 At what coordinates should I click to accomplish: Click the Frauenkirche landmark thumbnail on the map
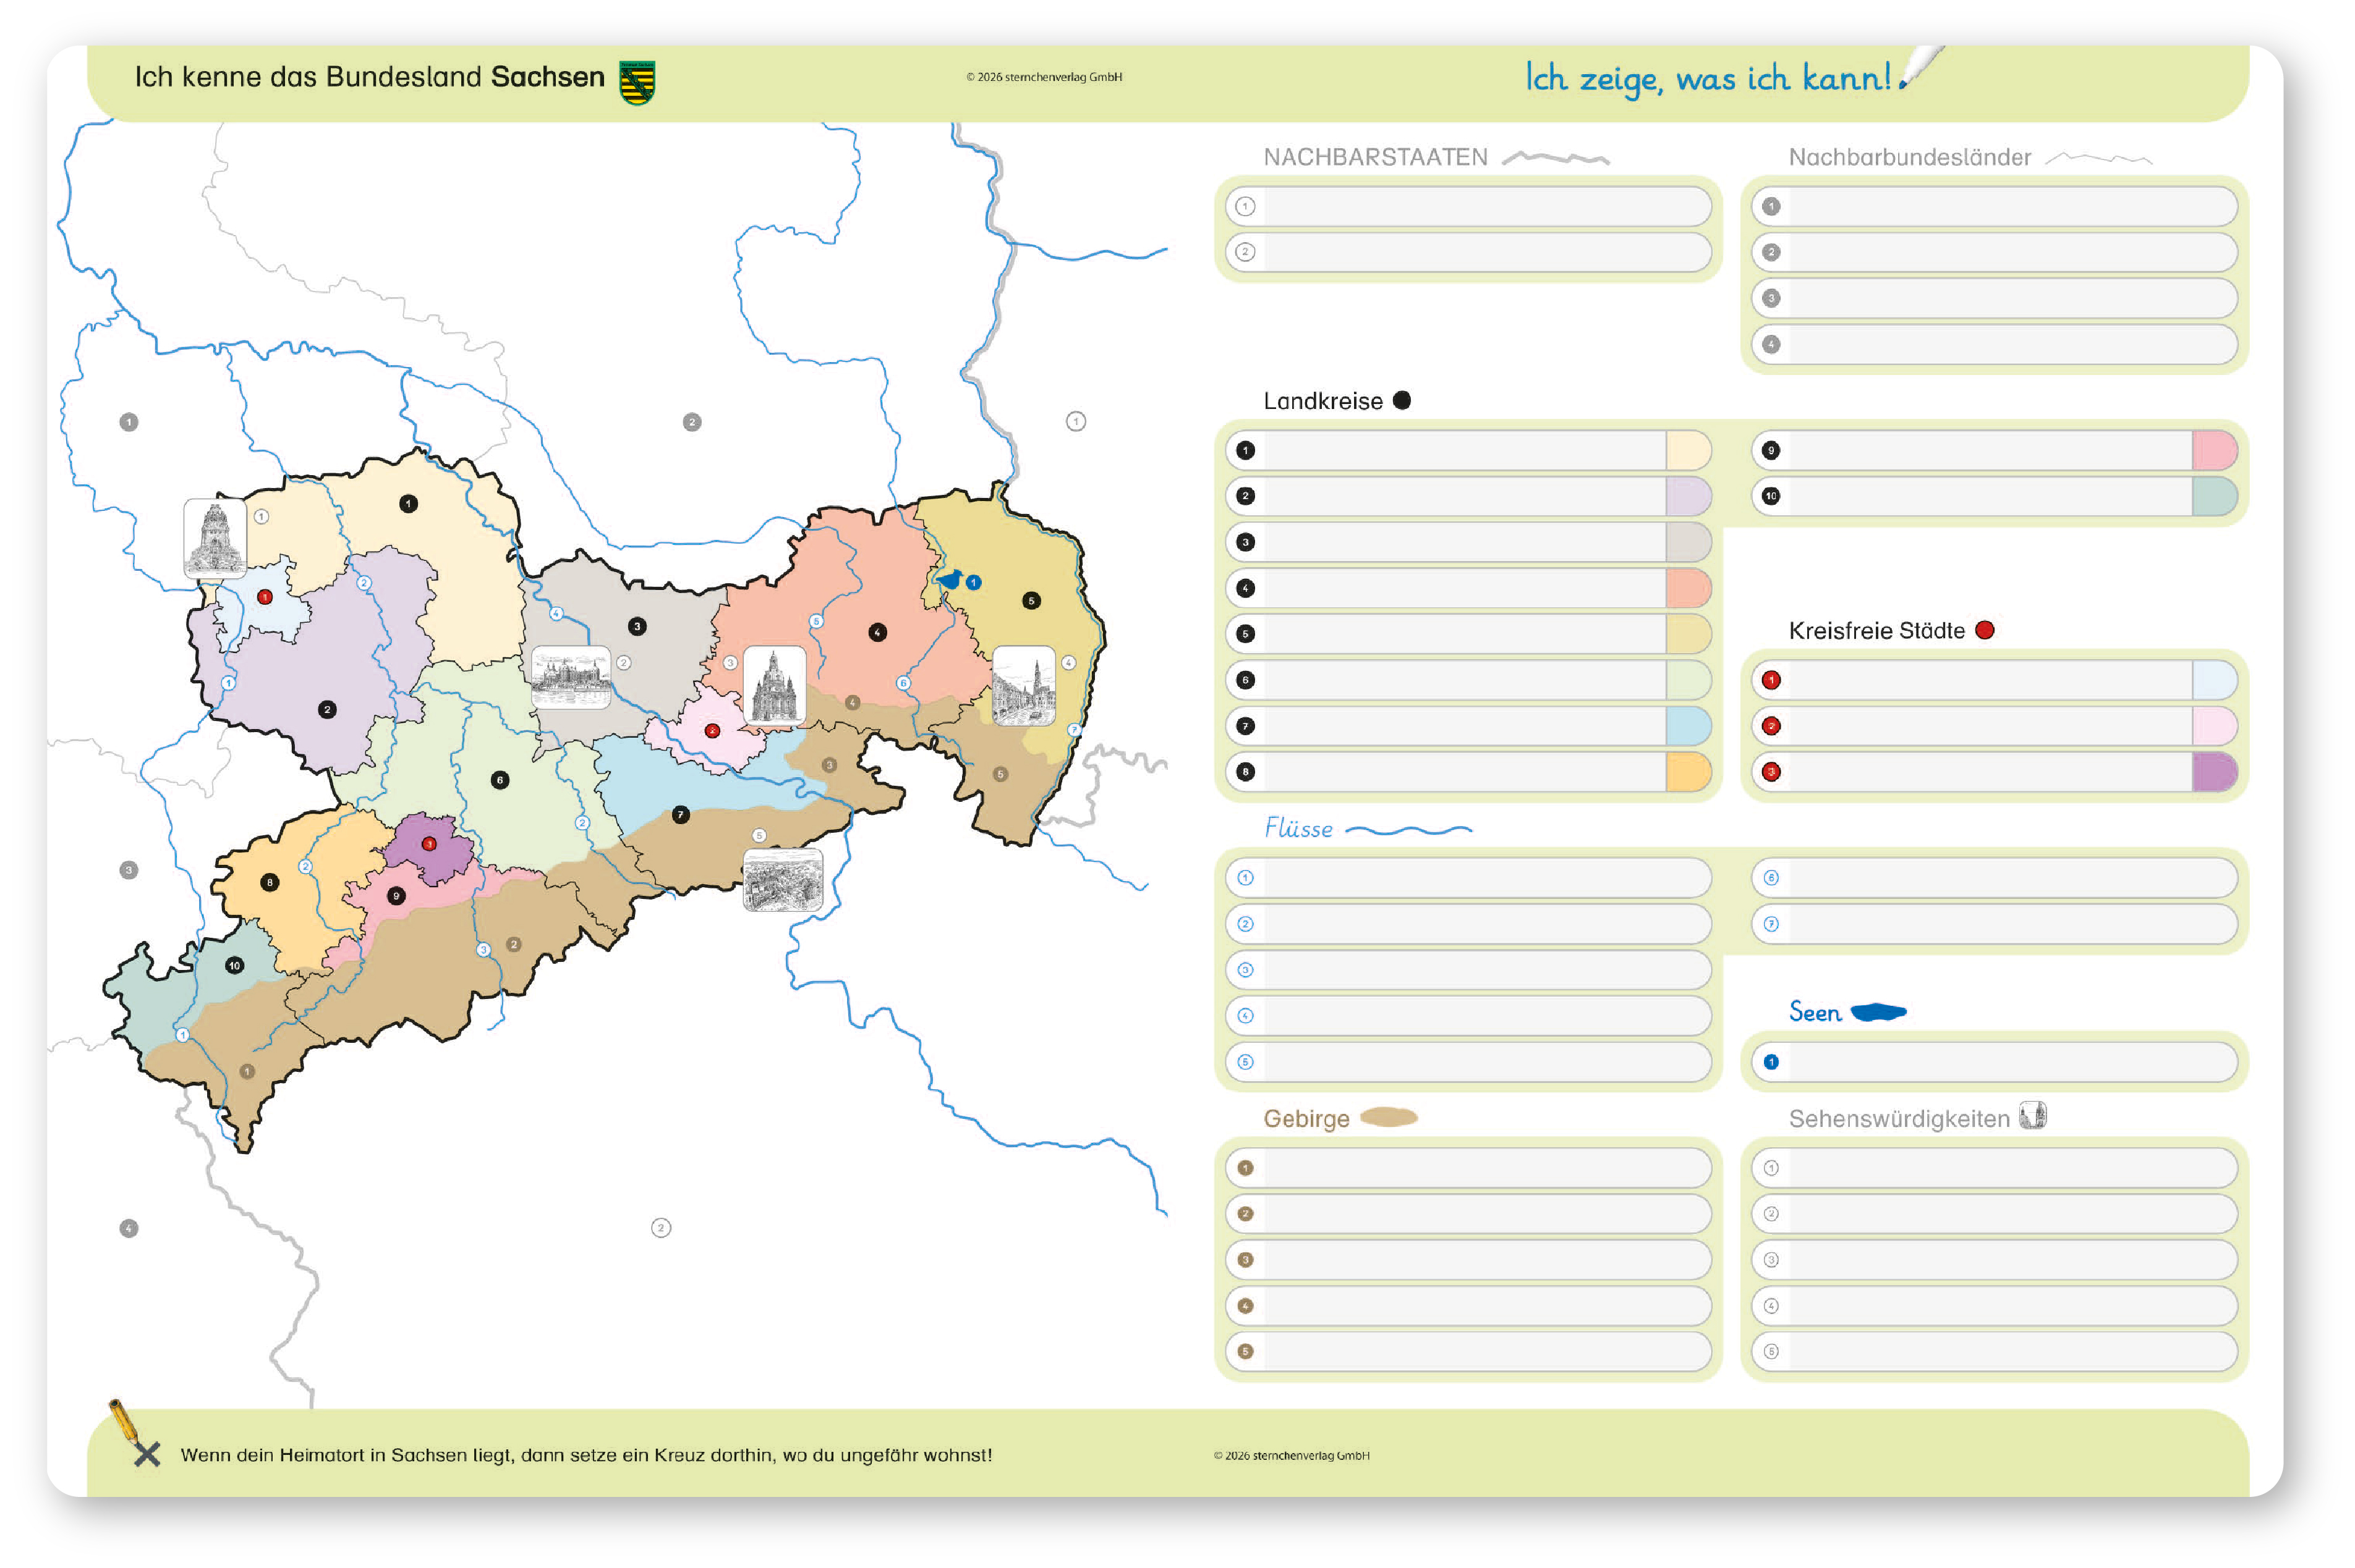(773, 685)
